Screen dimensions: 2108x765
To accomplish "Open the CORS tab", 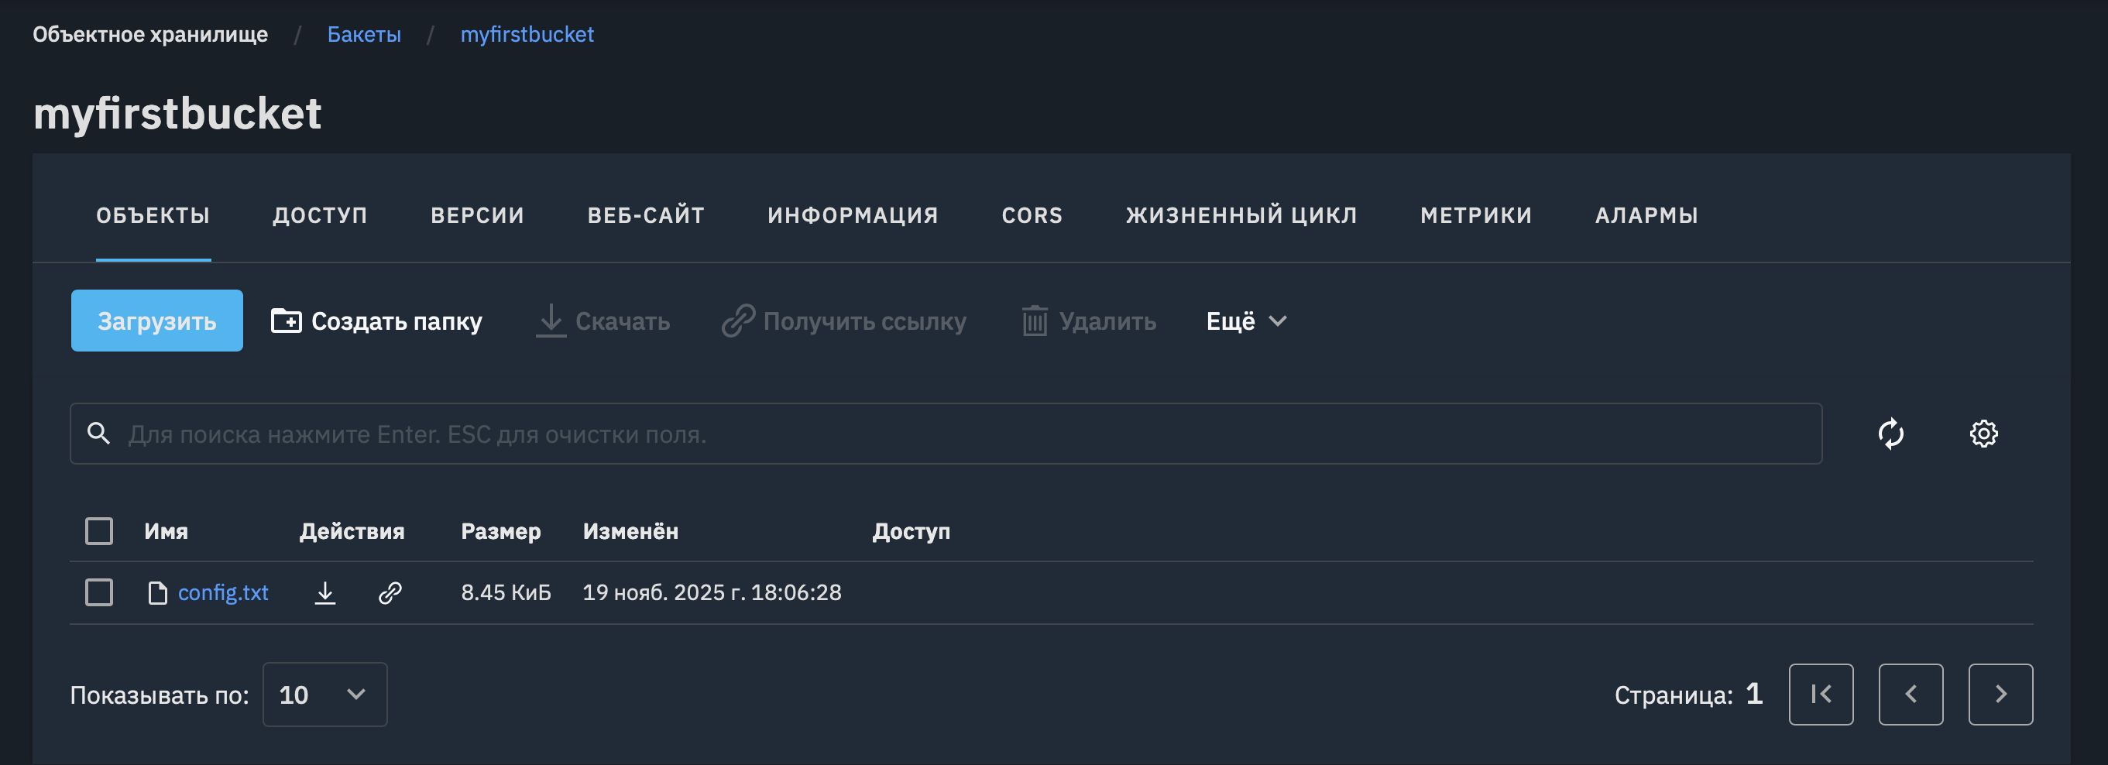I will (1032, 215).
